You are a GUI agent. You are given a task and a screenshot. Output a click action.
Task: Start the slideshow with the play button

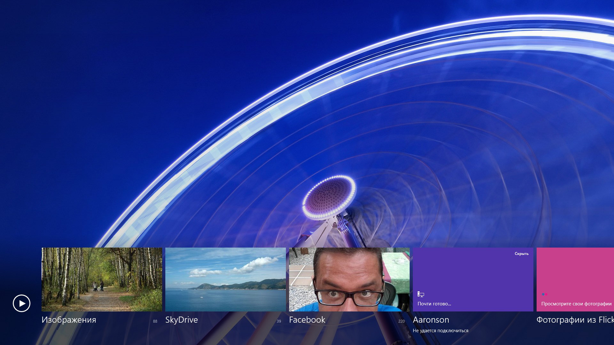point(21,303)
